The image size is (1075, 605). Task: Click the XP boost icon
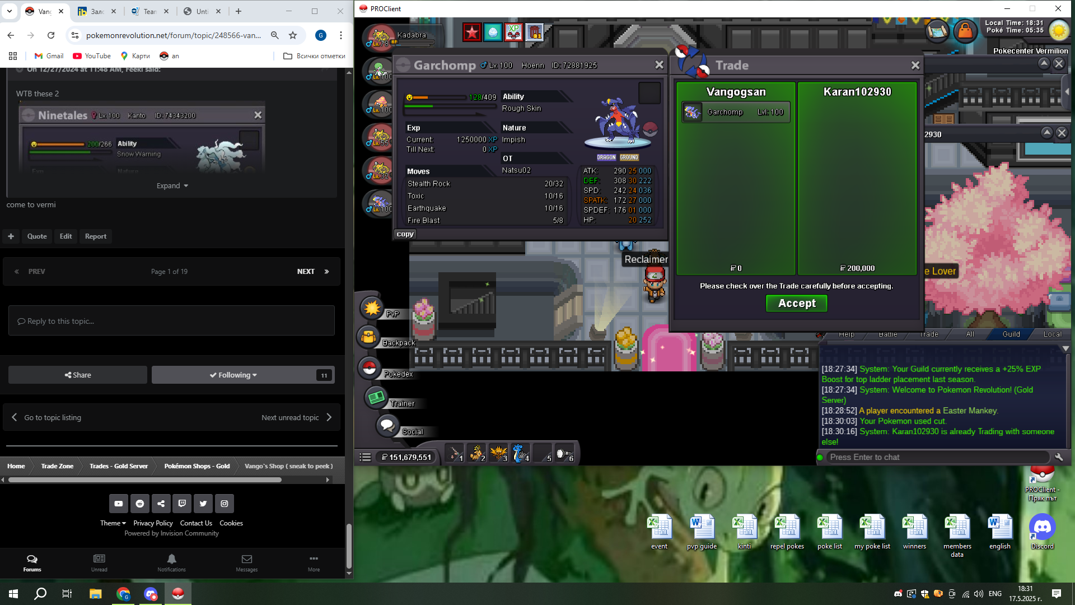513,32
